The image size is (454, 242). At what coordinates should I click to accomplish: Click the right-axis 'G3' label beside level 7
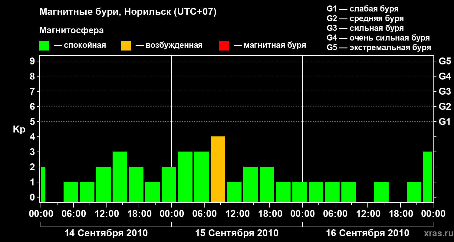445,91
